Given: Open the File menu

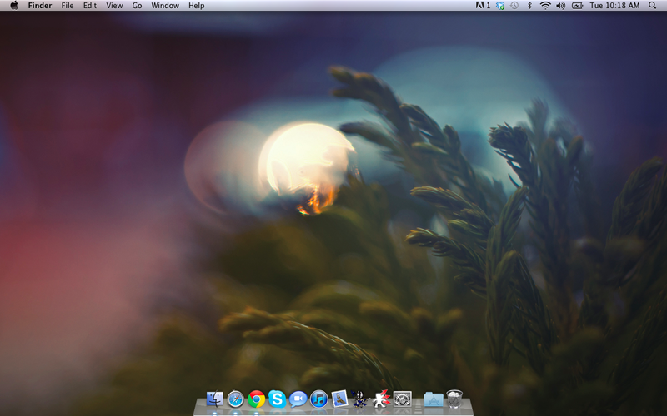Looking at the screenshot, I should click(68, 6).
